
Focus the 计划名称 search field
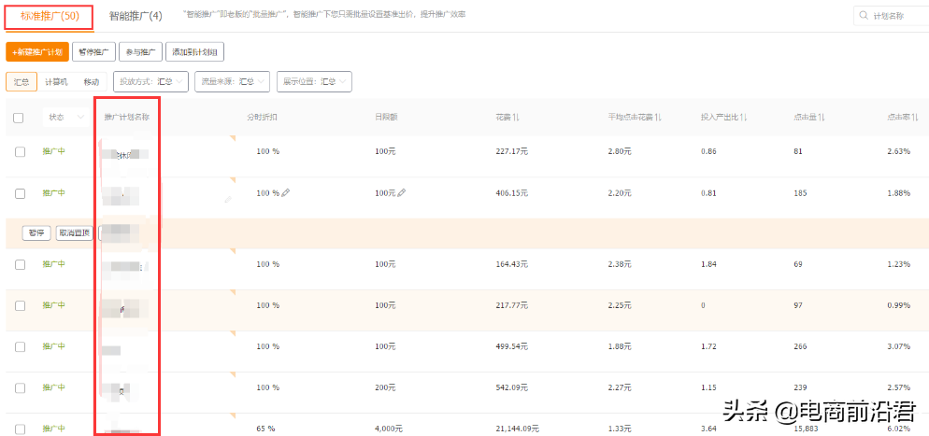(x=892, y=16)
